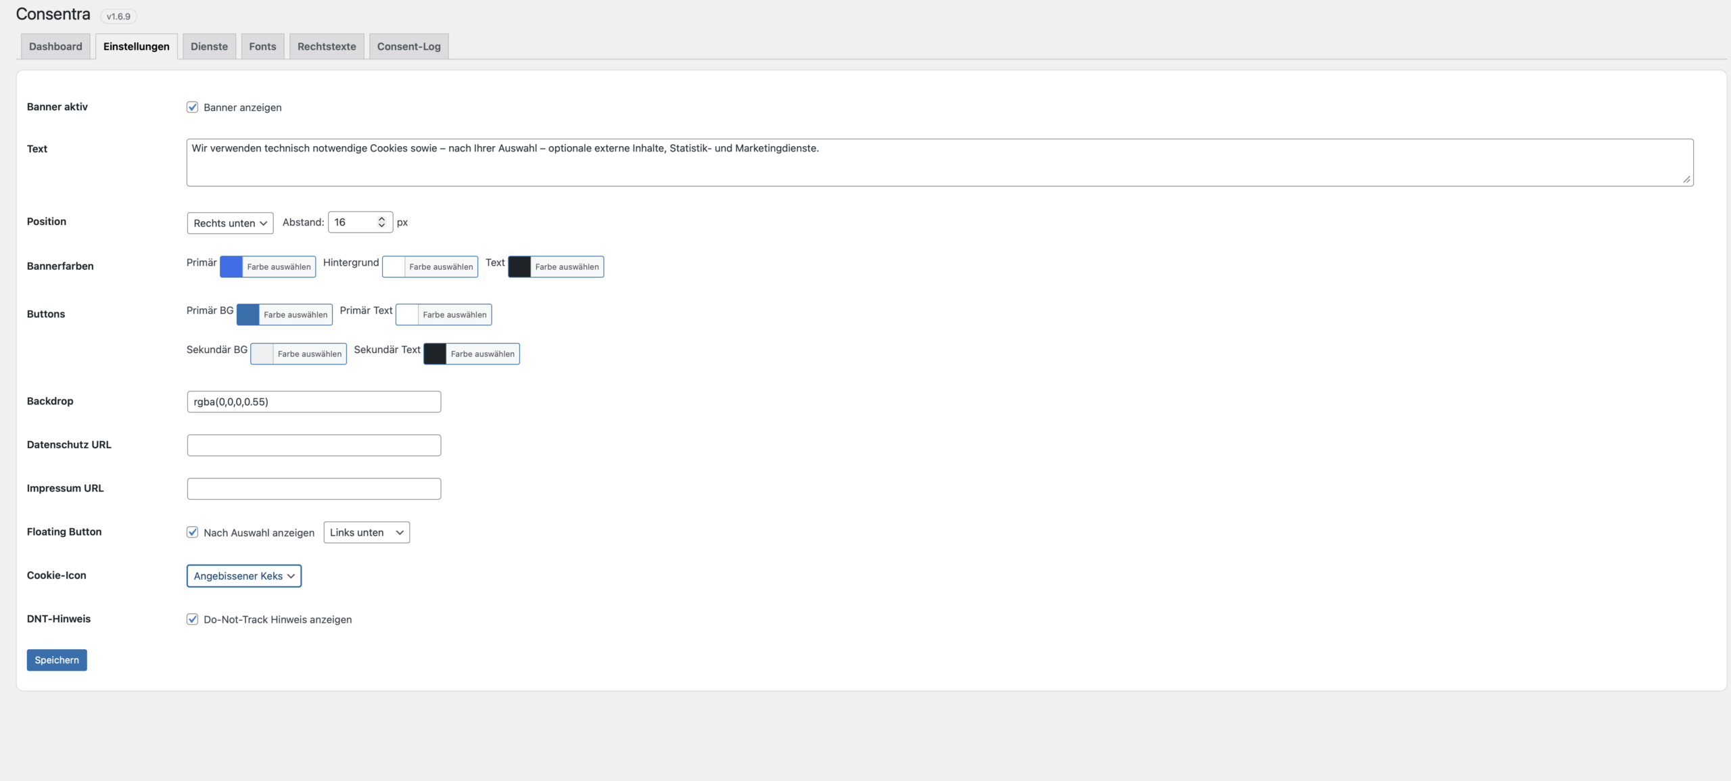This screenshot has height=781, width=1731.
Task: Pick the banner text color swatch
Action: pyautogui.click(x=520, y=266)
